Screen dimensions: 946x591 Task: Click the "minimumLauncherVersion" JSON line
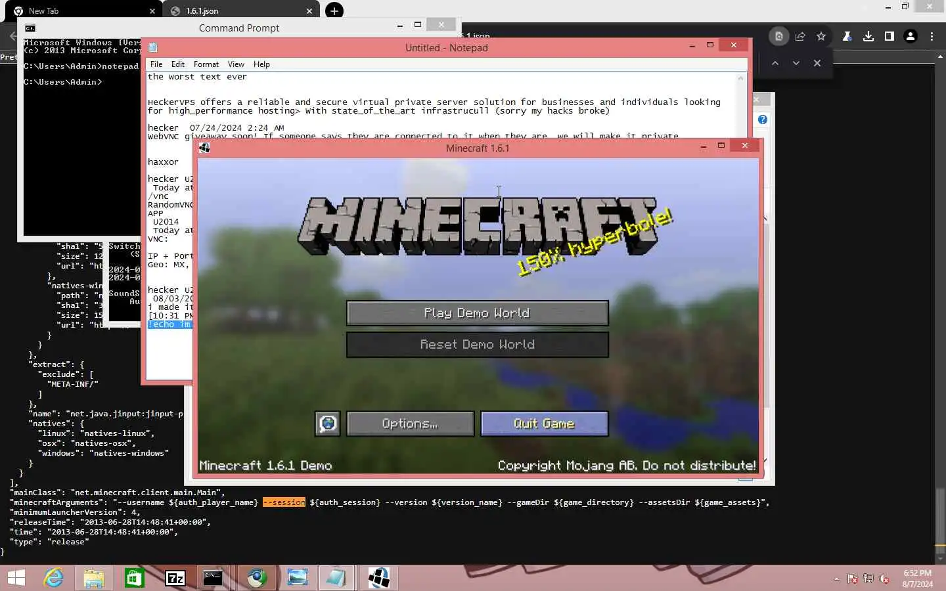tap(74, 512)
